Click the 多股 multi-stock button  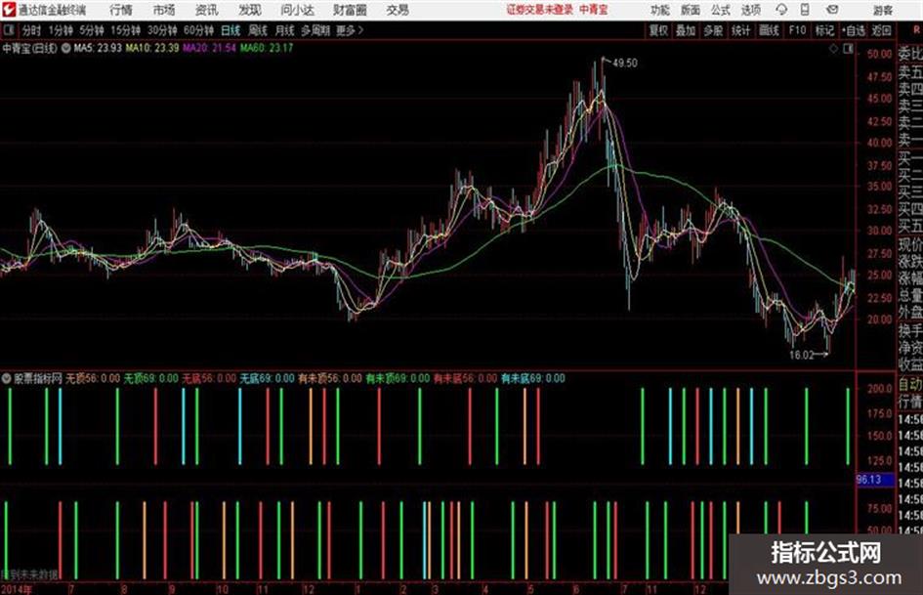click(713, 30)
